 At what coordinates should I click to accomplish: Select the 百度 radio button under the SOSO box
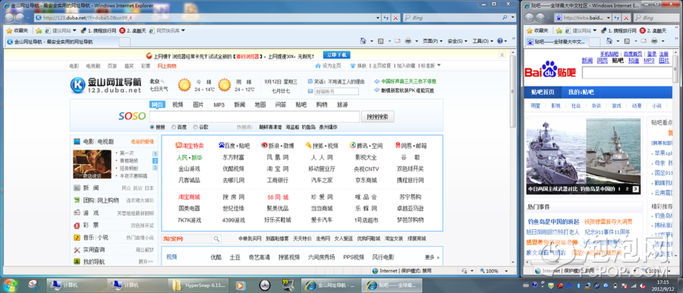tap(173, 127)
